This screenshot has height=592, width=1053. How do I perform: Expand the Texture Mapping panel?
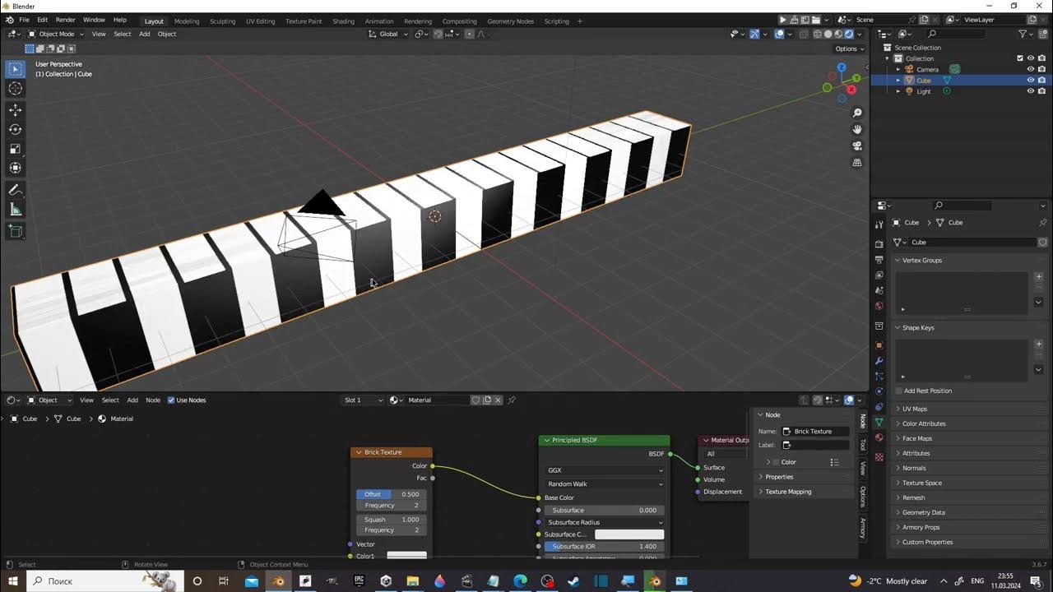[x=788, y=492]
